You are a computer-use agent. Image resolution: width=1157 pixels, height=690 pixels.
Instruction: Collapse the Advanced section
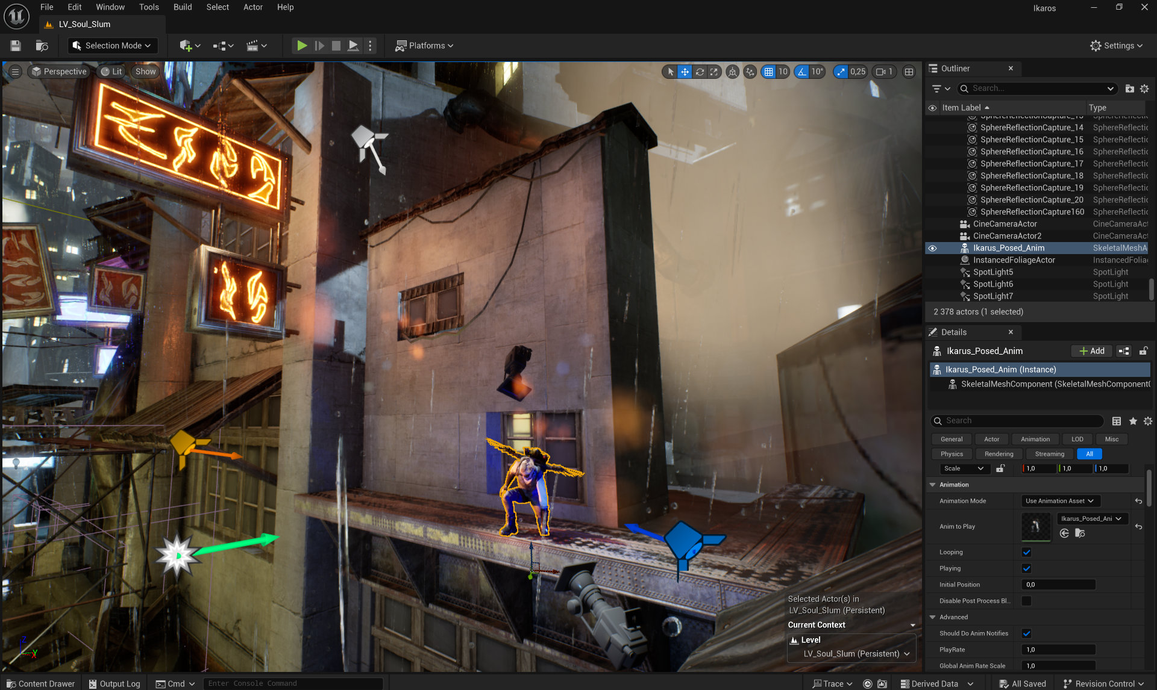(x=933, y=617)
